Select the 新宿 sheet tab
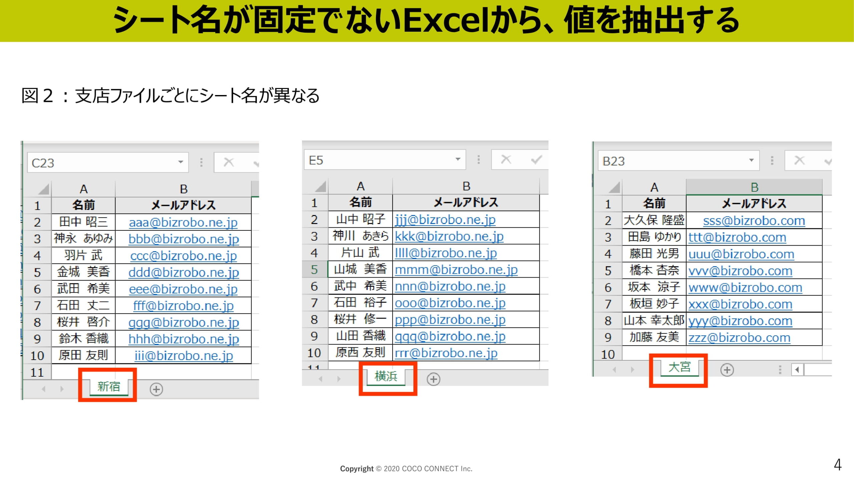The image size is (854, 480). (x=109, y=387)
